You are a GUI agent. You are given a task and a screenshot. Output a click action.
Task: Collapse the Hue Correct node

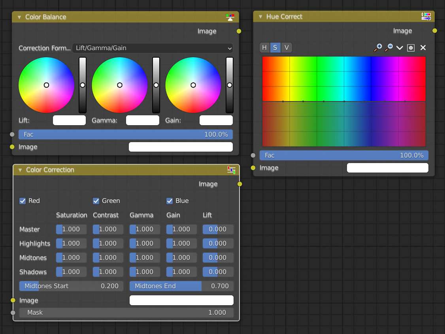[260, 17]
